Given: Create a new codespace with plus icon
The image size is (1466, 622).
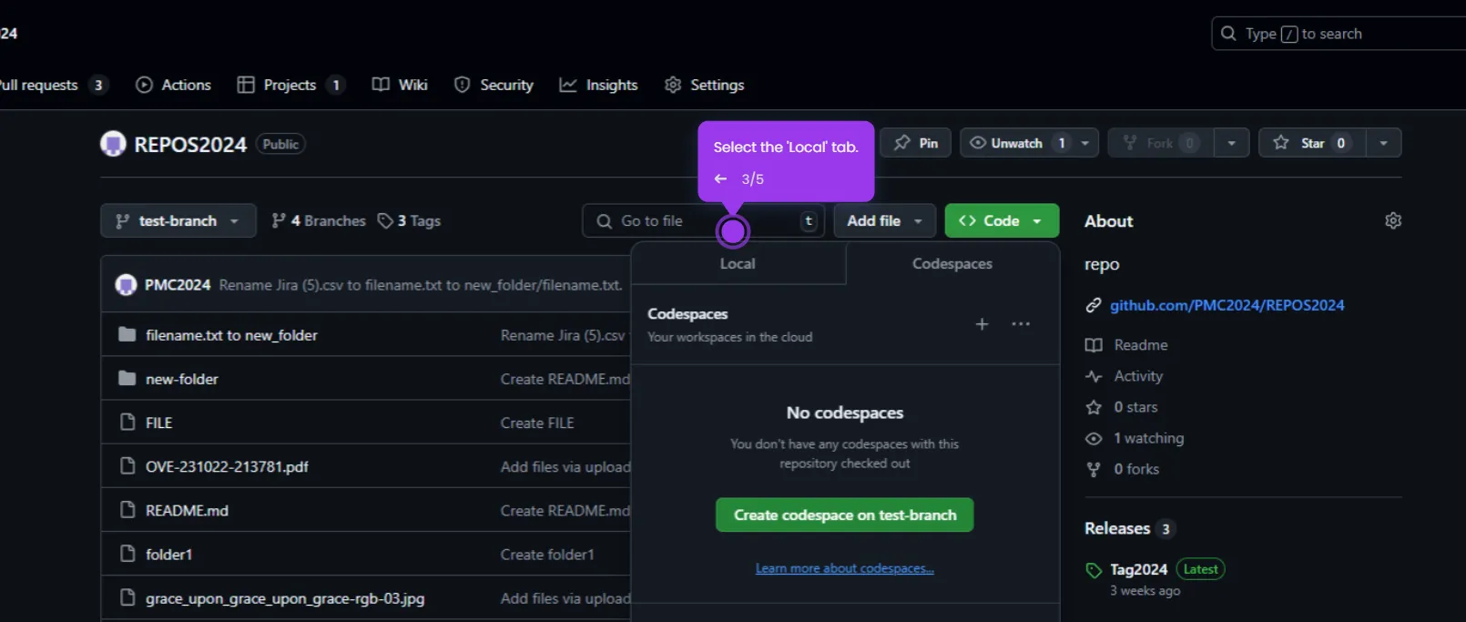Looking at the screenshot, I should [982, 324].
